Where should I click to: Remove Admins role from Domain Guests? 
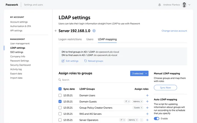point(141,101)
